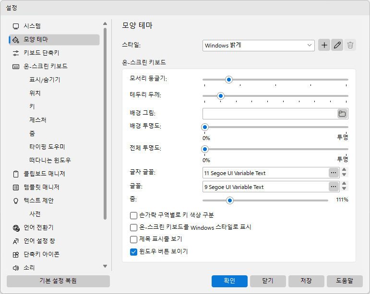
Task: Click the 모양 테마 paint bucket icon
Action: [16, 40]
